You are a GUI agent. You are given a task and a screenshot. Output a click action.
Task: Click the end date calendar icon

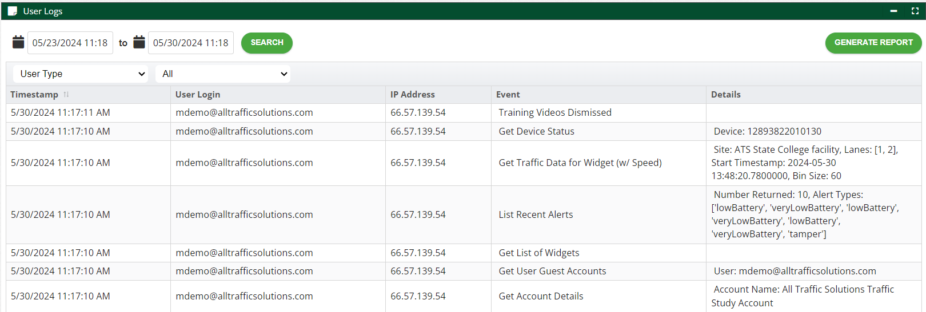139,42
